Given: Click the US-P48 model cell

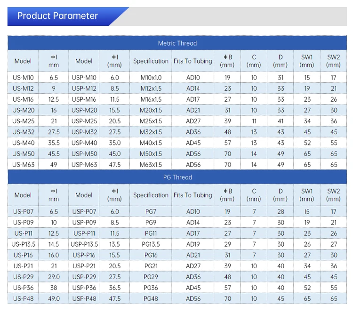Looking at the screenshot, I should pyautogui.click(x=23, y=299).
